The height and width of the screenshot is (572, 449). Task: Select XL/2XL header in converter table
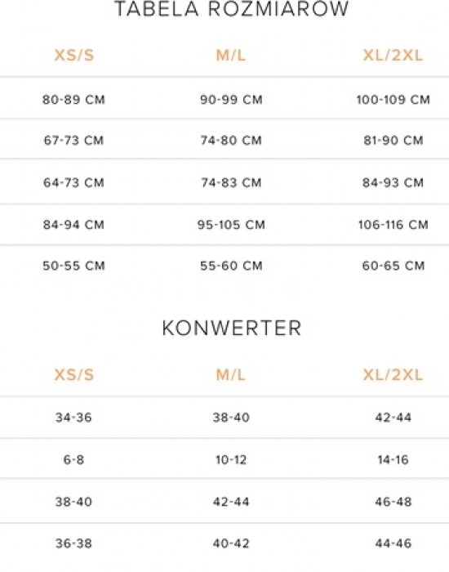coord(393,374)
